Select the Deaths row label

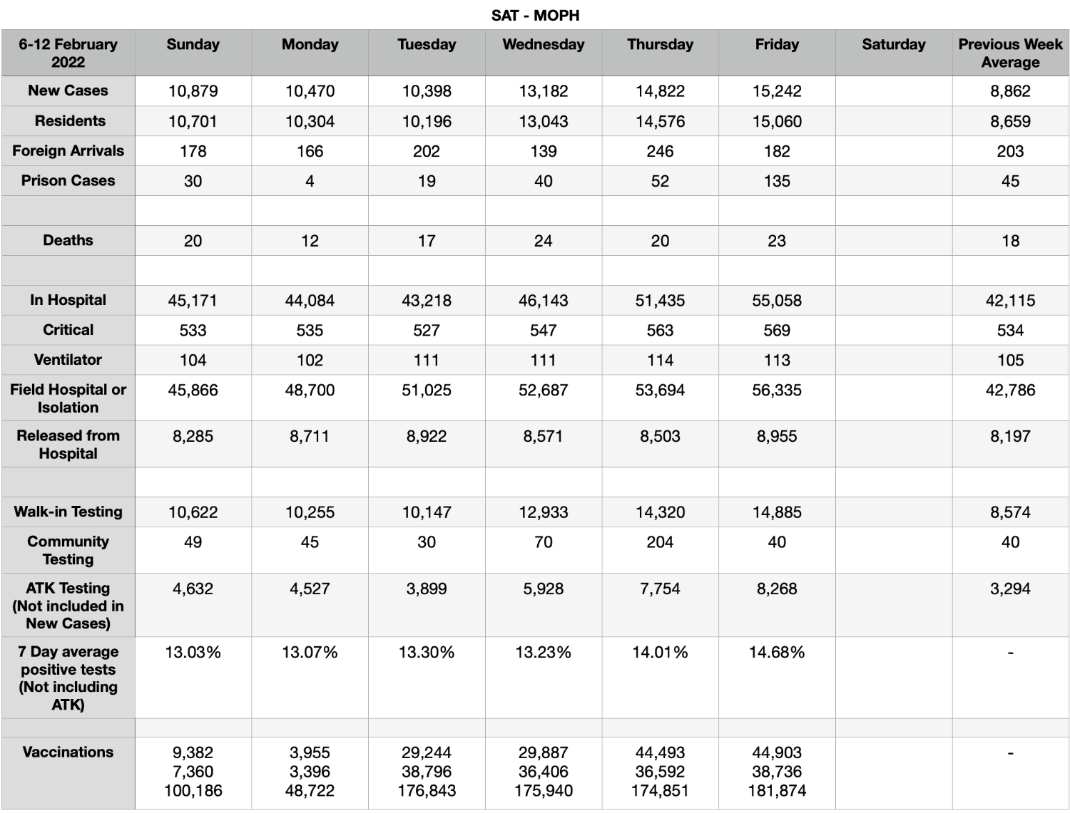(x=68, y=240)
